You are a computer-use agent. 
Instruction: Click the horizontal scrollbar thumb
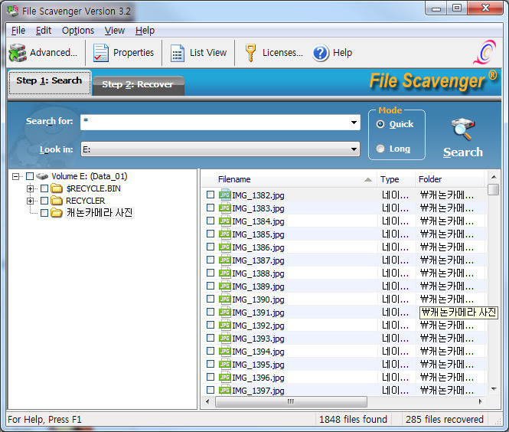click(x=291, y=402)
